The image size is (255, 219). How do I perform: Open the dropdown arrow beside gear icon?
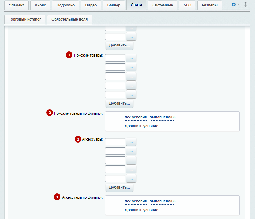tap(238, 5)
